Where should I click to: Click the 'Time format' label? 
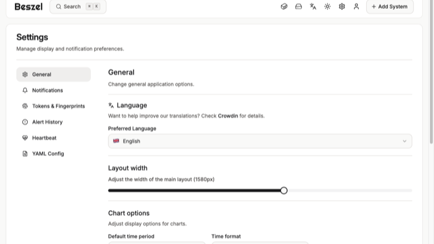tap(226, 236)
